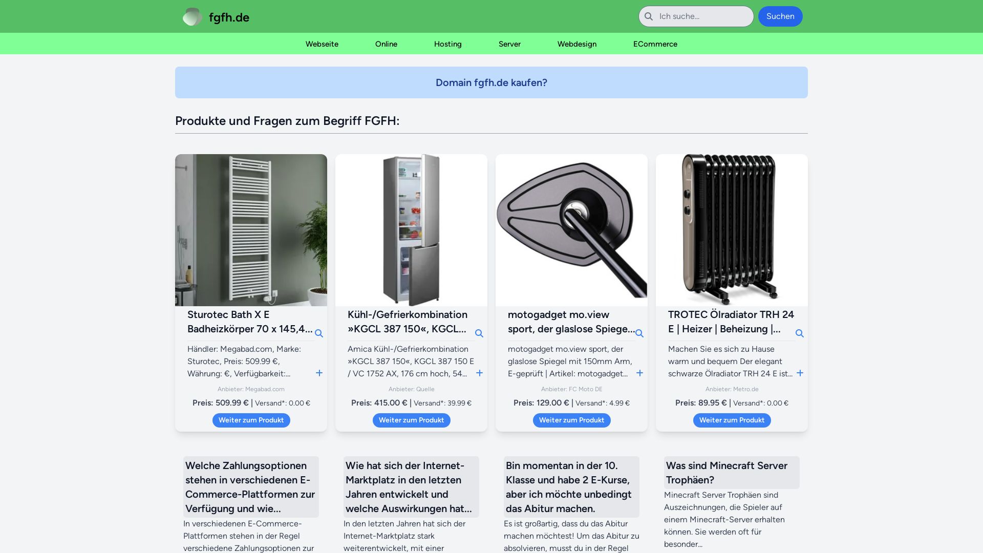Click 'Anbieter: Metro.de' text
The height and width of the screenshot is (553, 983).
tap(732, 389)
